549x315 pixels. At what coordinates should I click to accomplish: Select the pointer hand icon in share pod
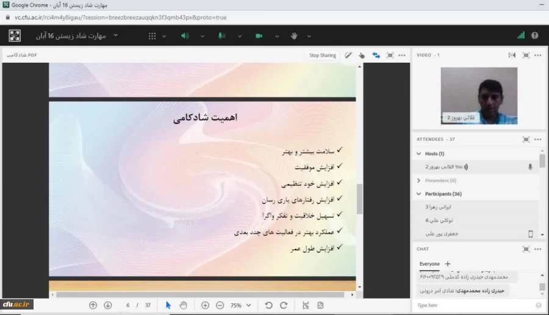(362, 55)
